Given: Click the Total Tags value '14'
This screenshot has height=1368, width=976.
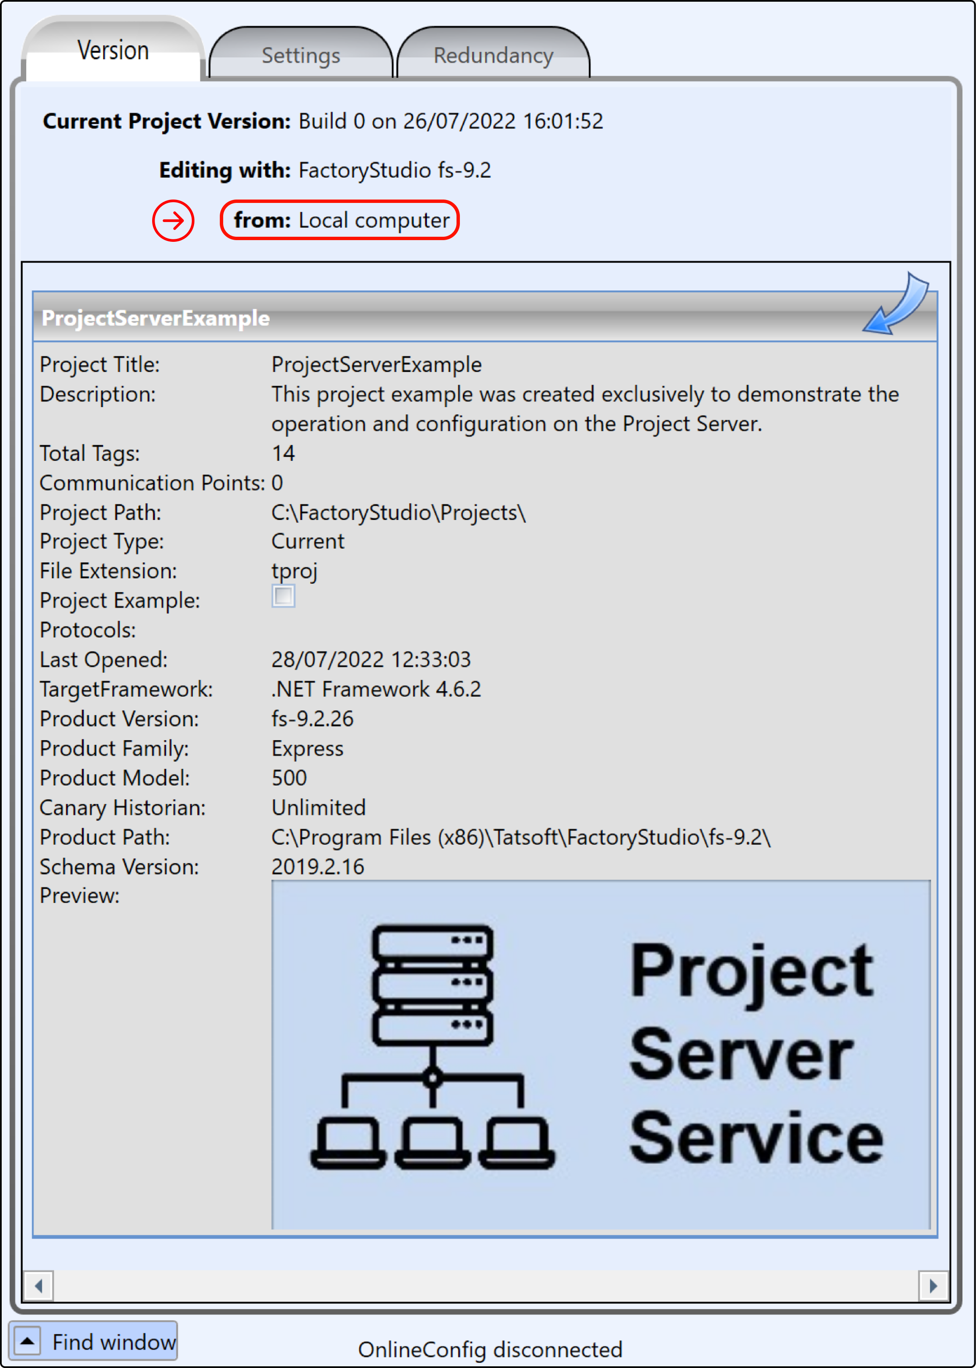Looking at the screenshot, I should pyautogui.click(x=283, y=453).
